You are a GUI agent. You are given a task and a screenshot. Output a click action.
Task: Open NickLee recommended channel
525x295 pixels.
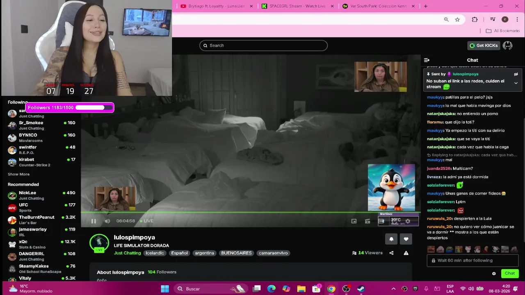click(x=41, y=195)
